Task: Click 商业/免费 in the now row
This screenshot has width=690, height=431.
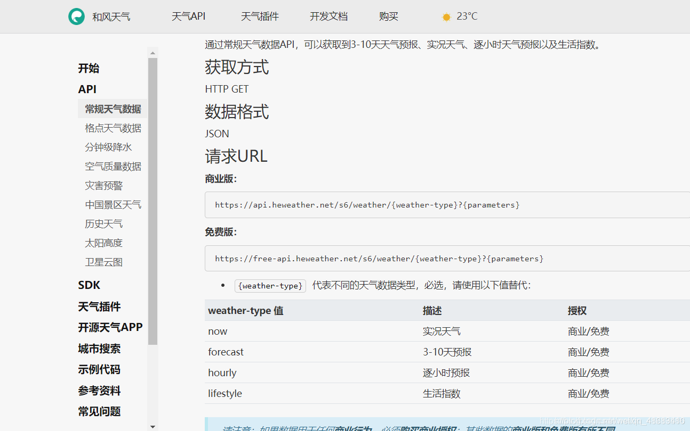Action: [589, 331]
